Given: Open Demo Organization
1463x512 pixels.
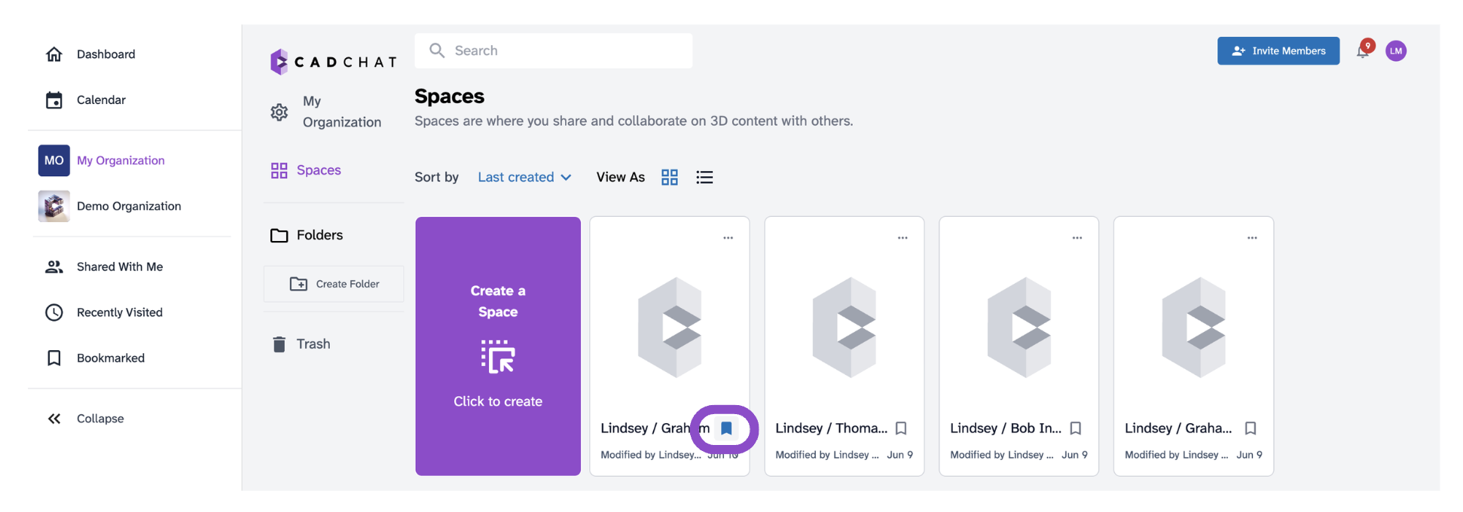Looking at the screenshot, I should point(129,206).
